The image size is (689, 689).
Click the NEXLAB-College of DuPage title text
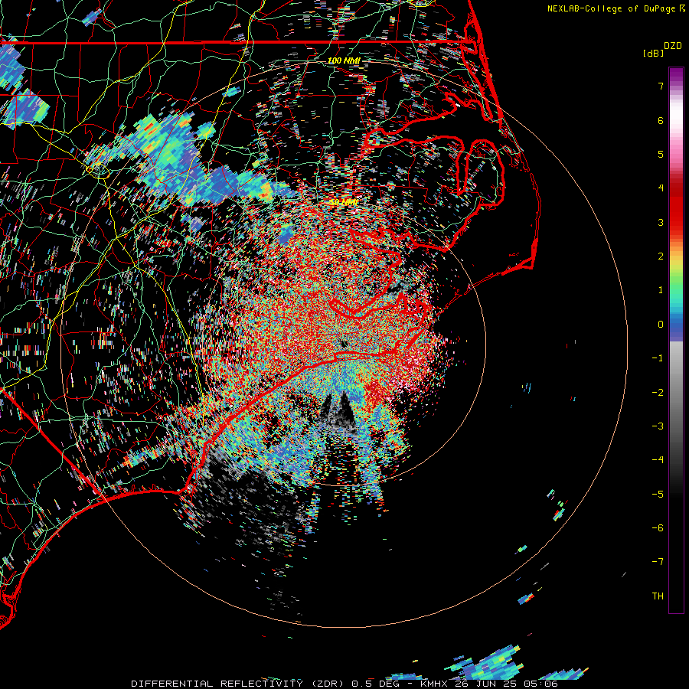click(612, 8)
